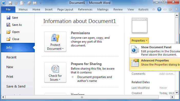
Task: Click the Permissions heading
Action: 80,33
